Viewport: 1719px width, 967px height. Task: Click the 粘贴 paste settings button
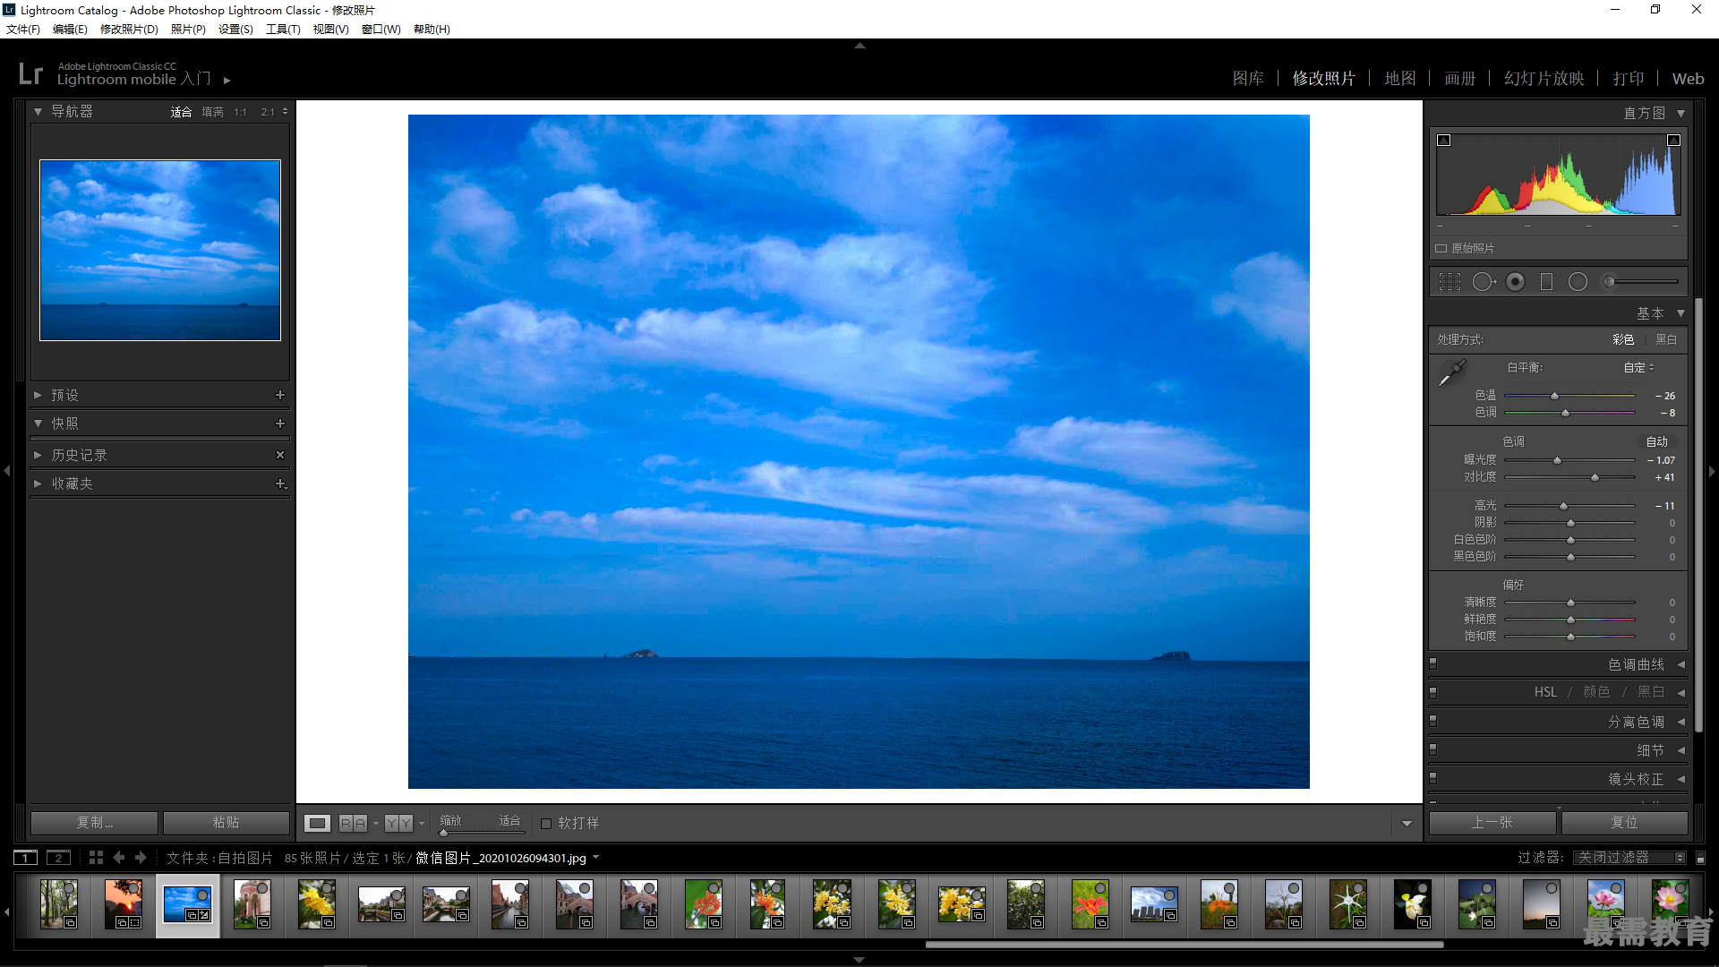pos(227,823)
